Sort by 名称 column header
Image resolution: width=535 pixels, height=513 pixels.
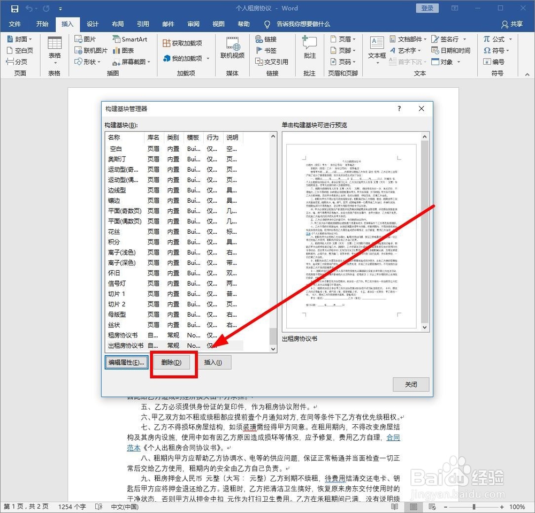(125, 137)
